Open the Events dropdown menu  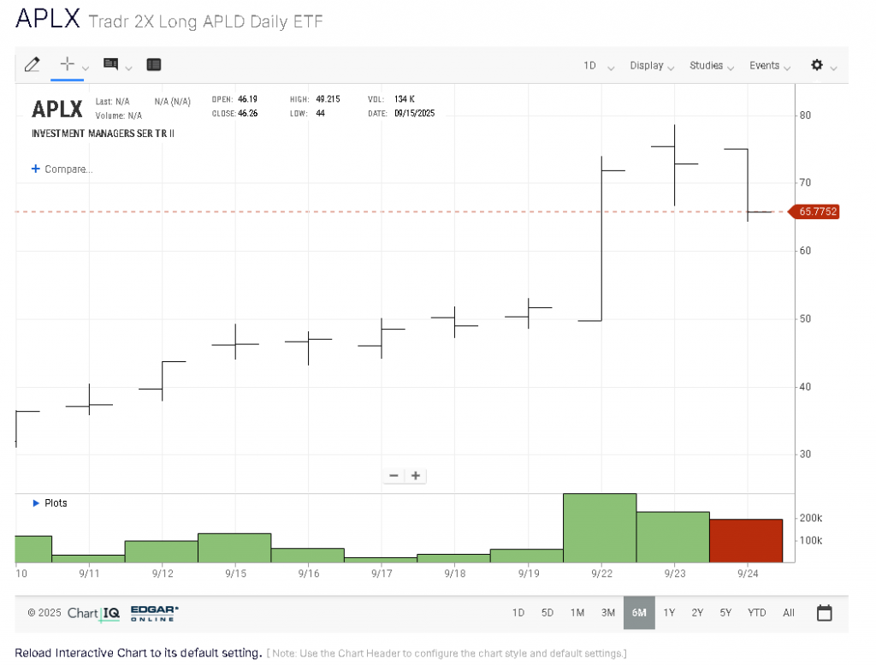tap(770, 66)
